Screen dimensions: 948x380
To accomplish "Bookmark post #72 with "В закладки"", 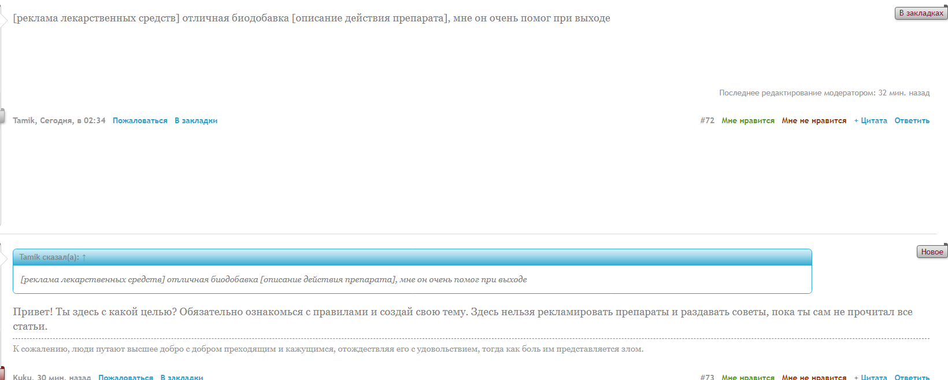I will click(196, 121).
